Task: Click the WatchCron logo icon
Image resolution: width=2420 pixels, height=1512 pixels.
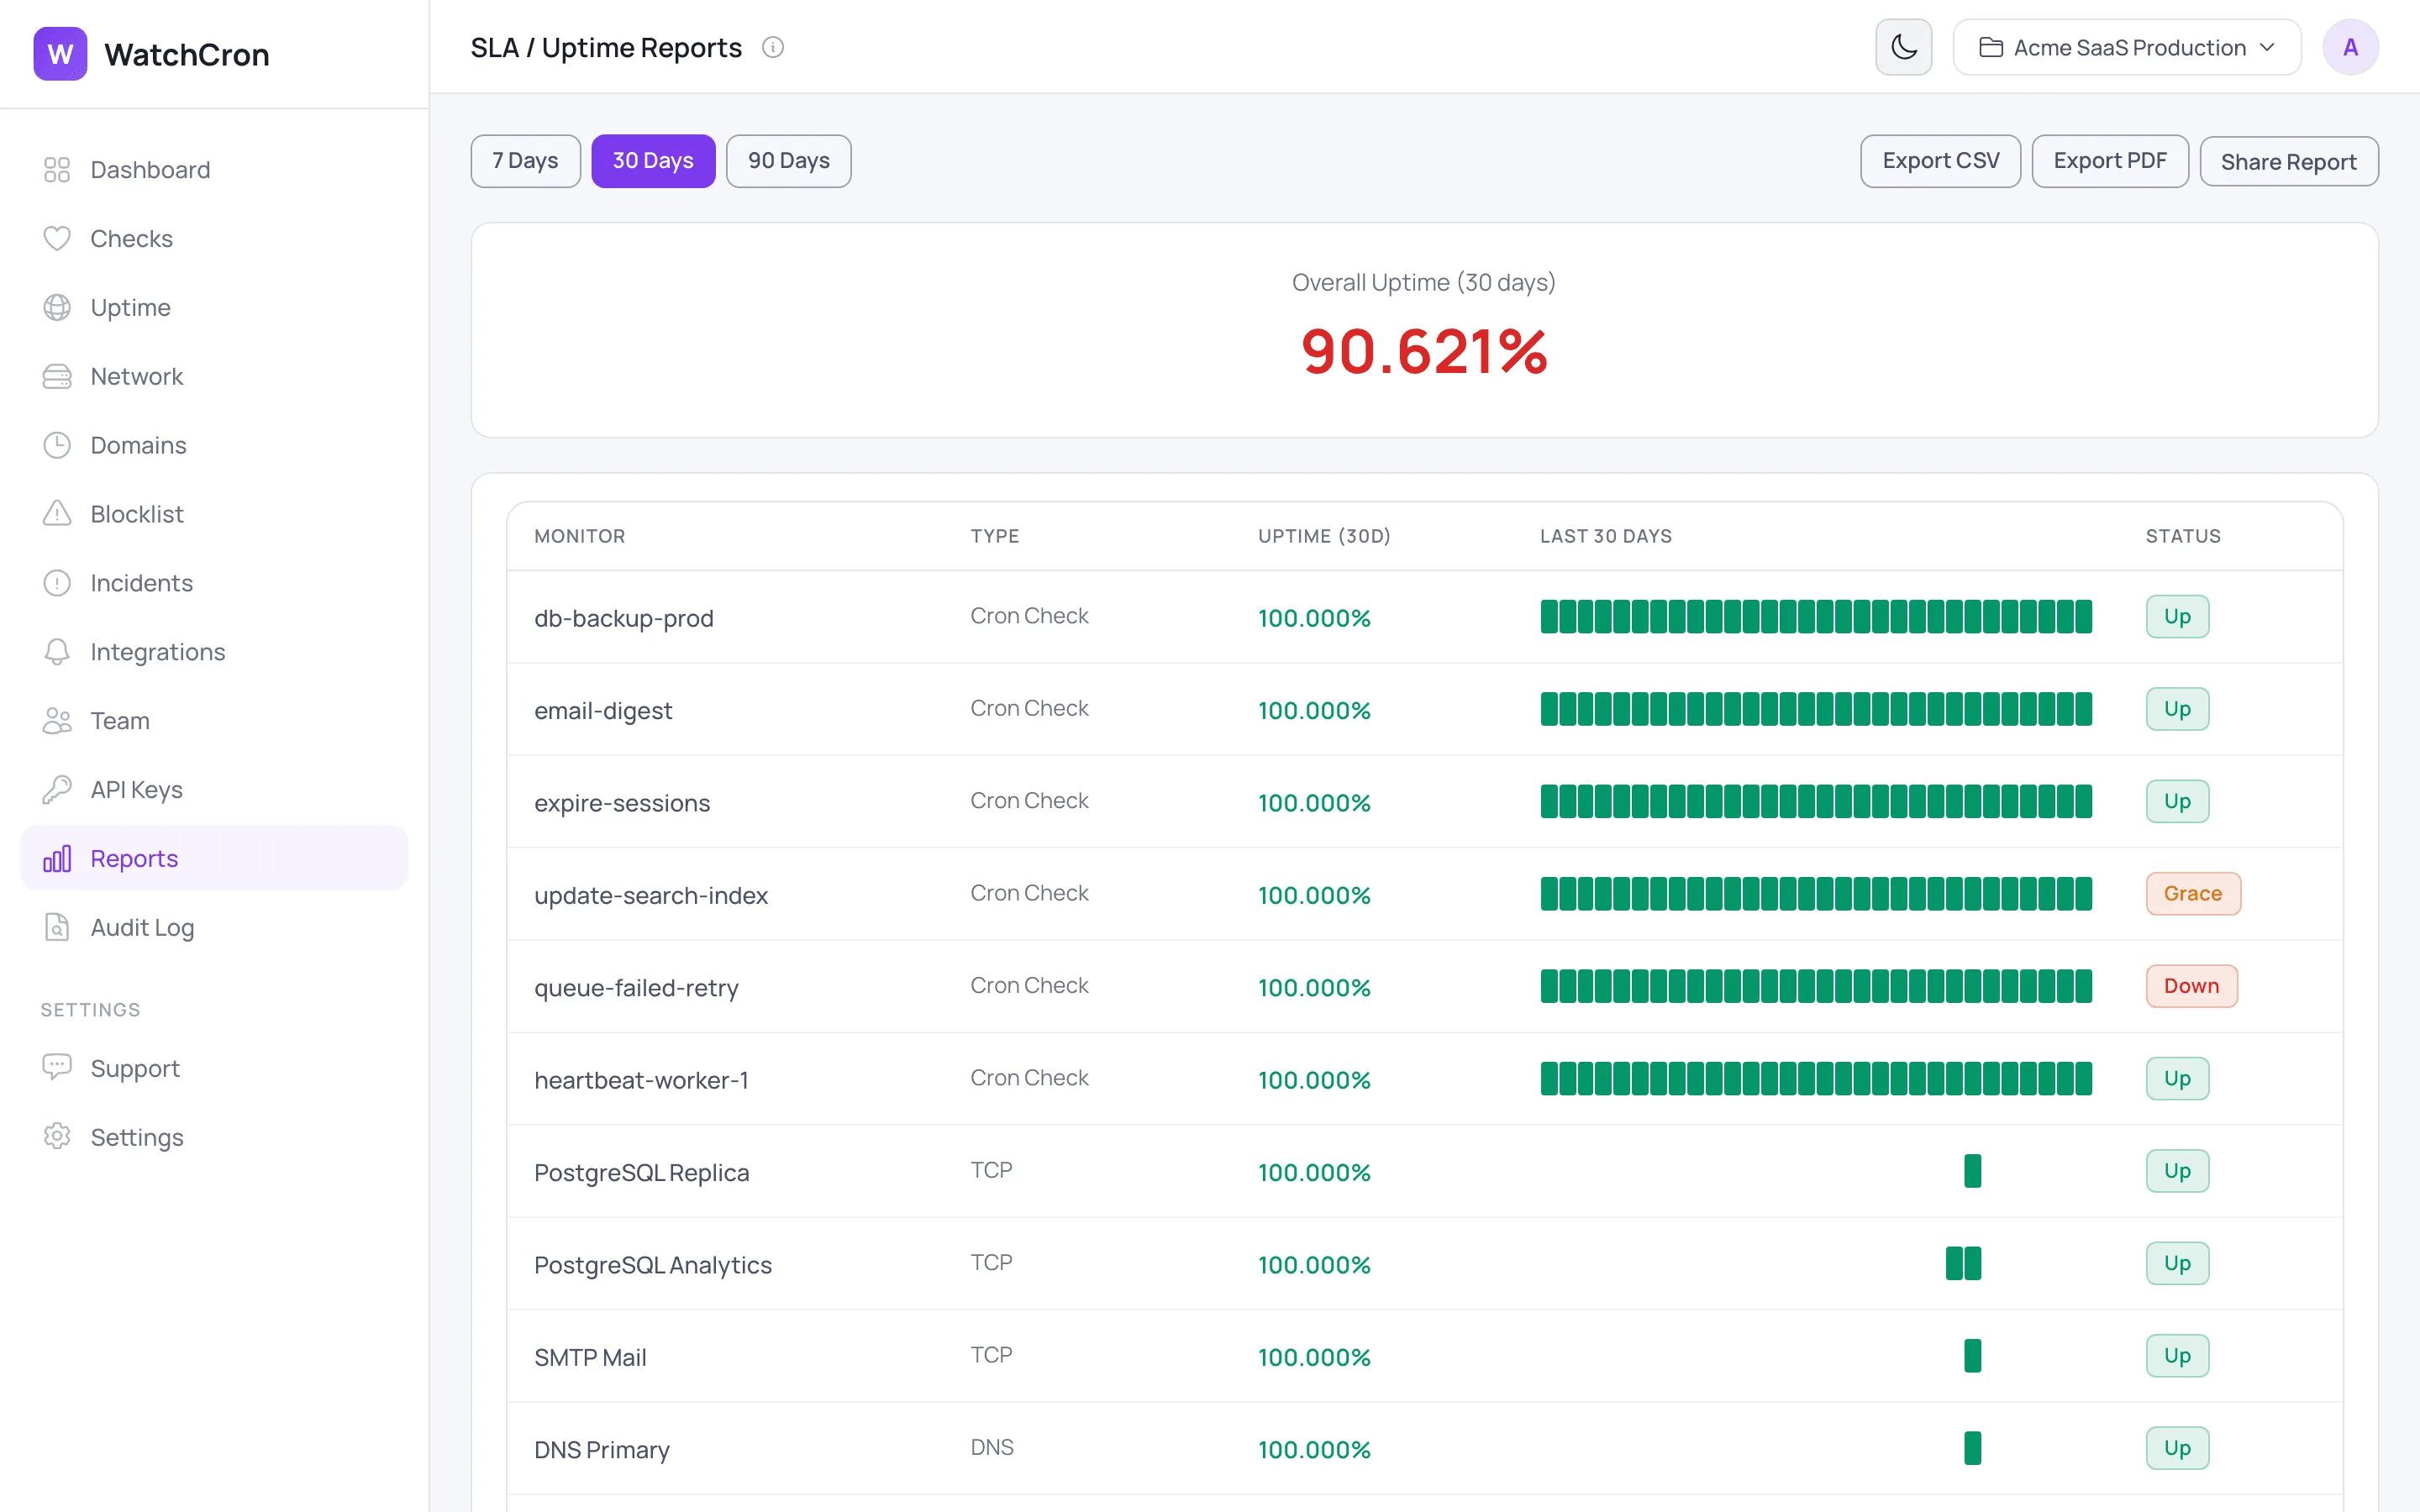Action: coord(60,54)
